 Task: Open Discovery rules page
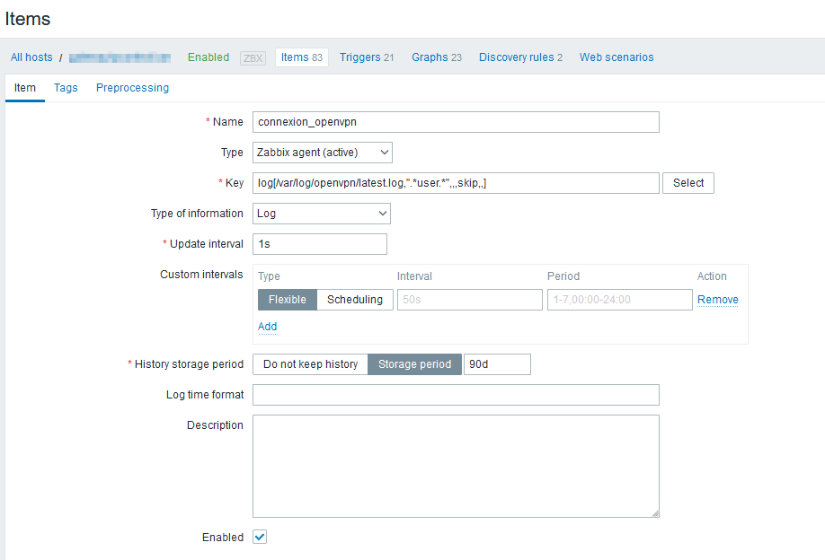tap(520, 57)
